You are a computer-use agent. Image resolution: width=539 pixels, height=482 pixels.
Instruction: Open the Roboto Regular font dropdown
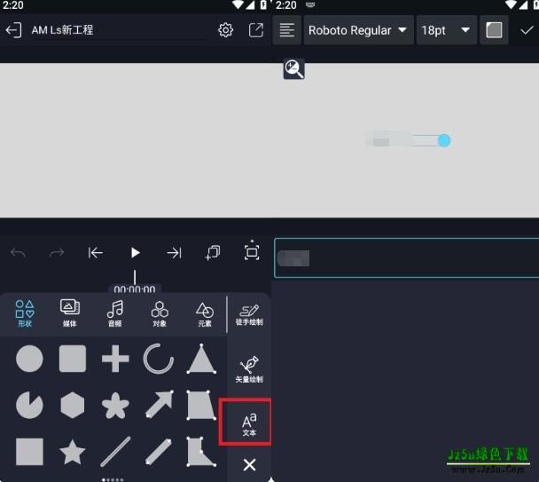(x=357, y=30)
